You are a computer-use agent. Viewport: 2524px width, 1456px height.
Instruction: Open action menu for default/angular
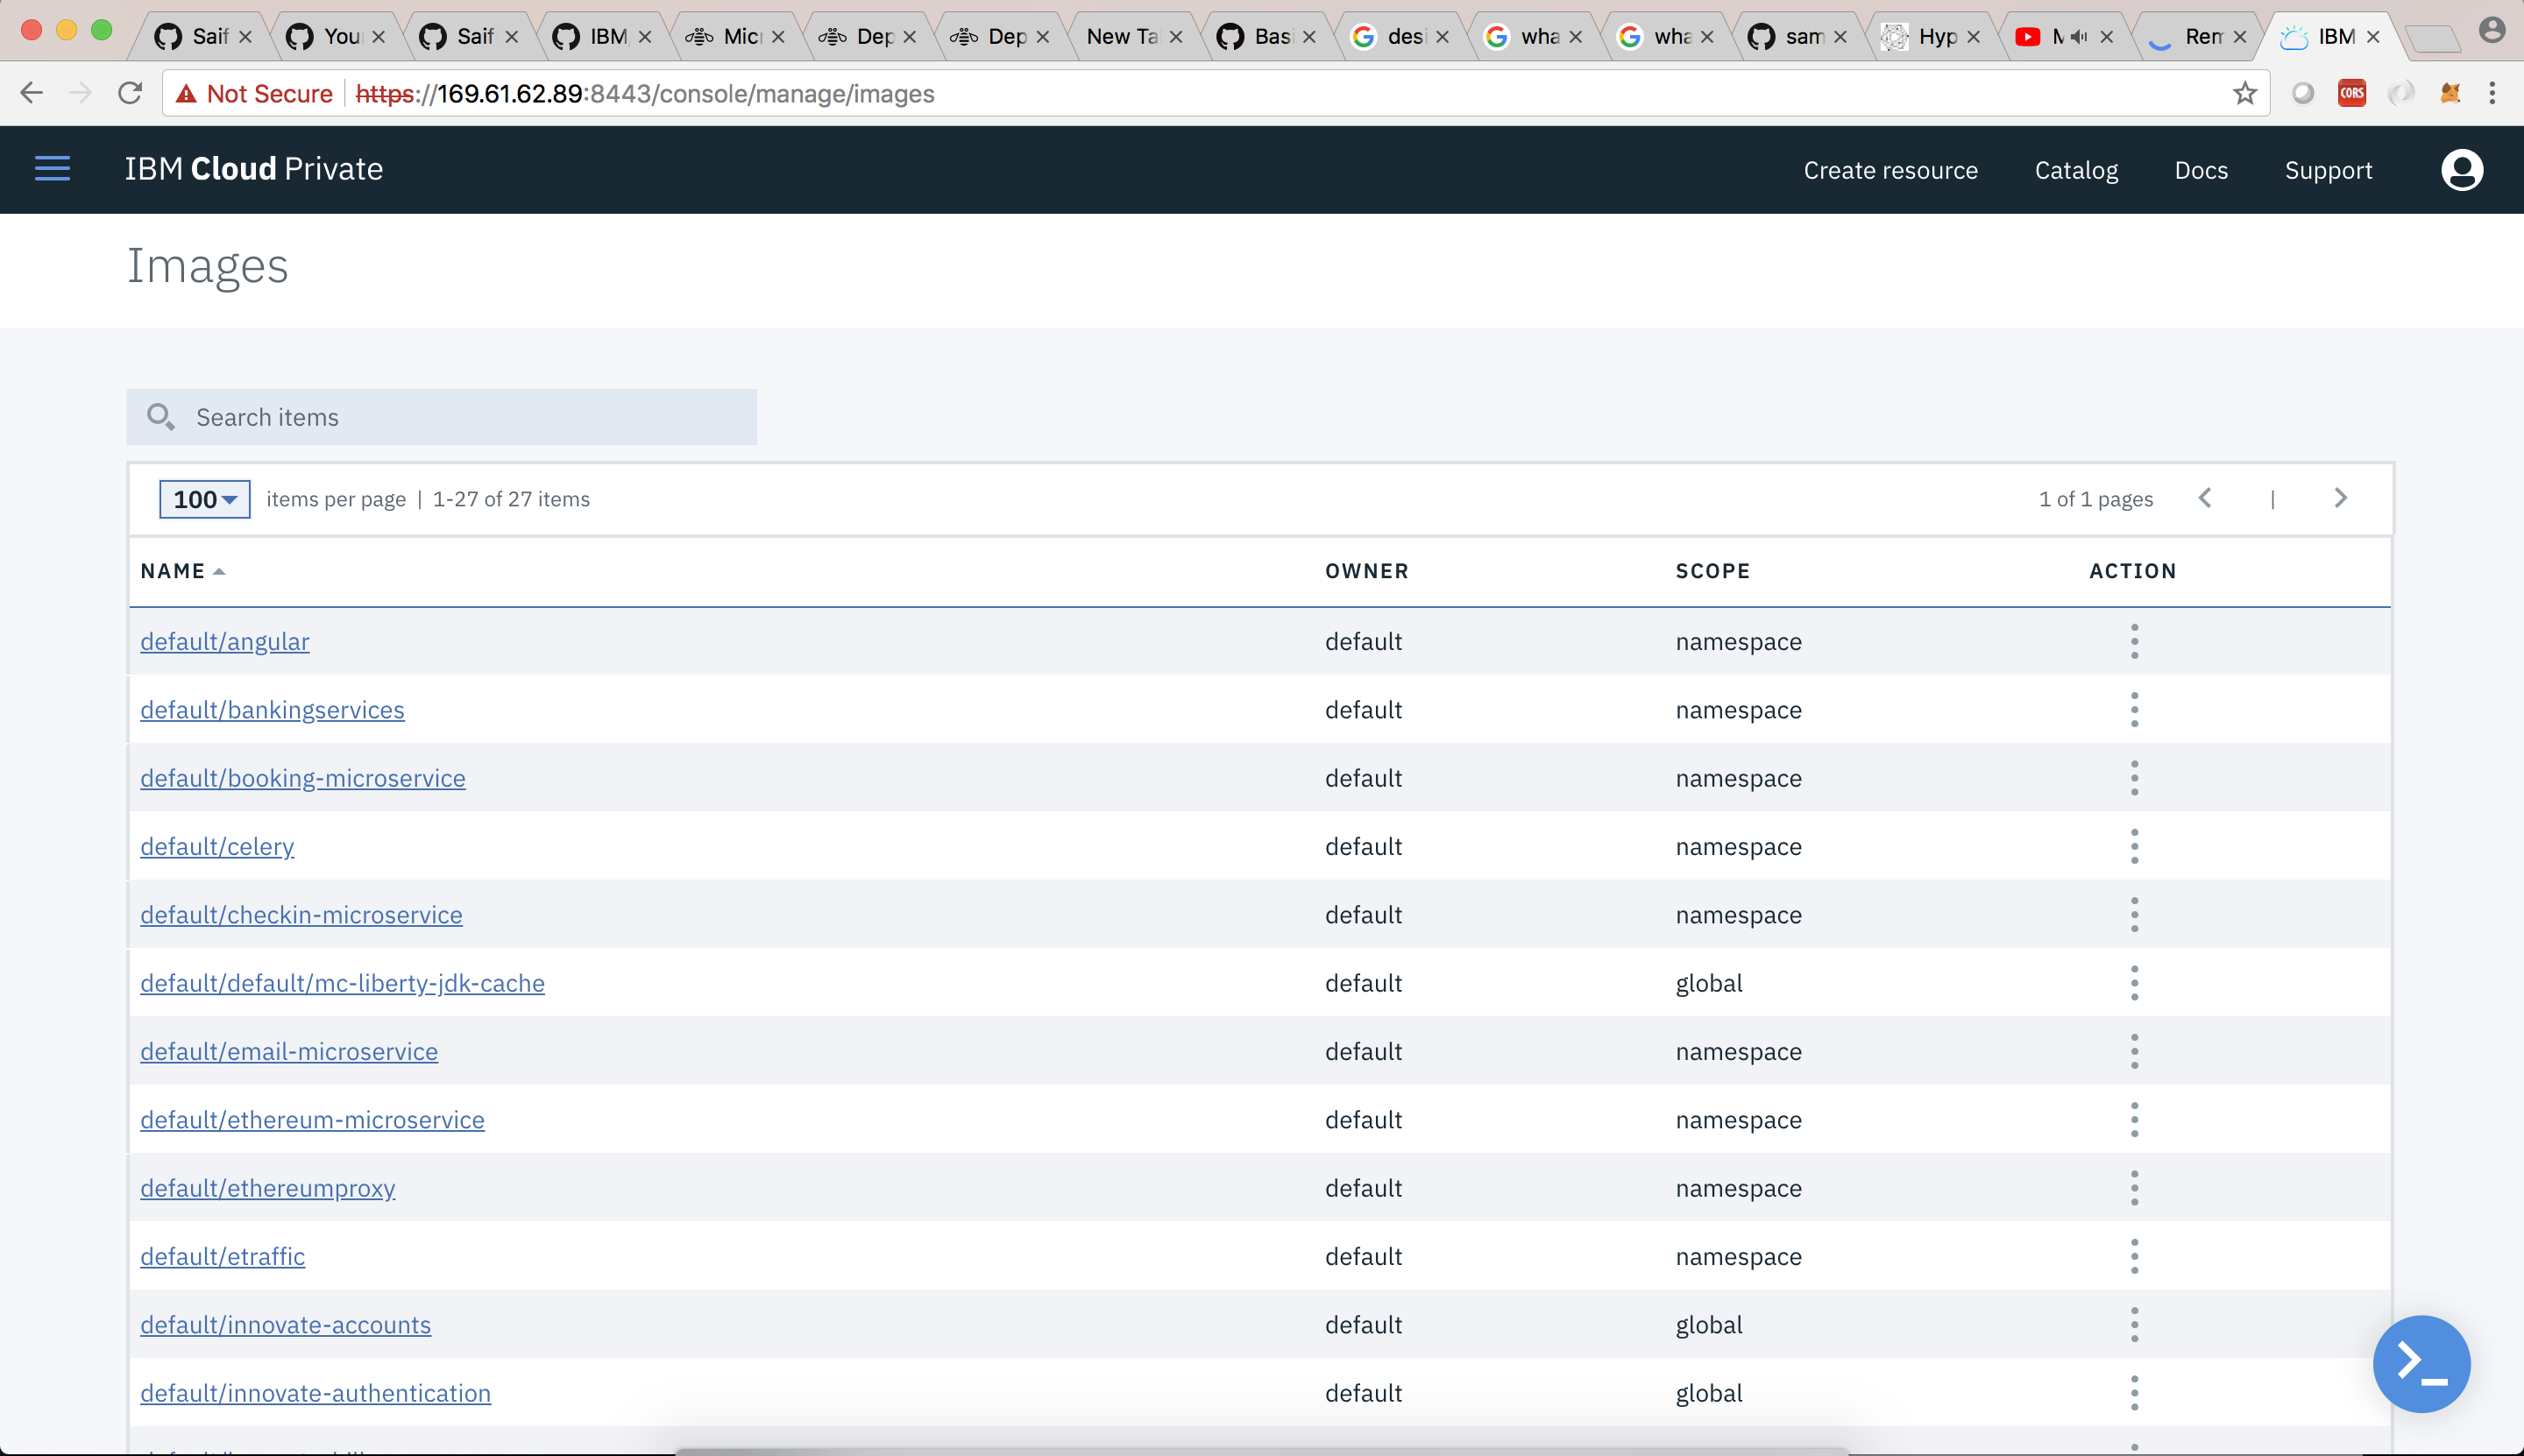click(2134, 642)
